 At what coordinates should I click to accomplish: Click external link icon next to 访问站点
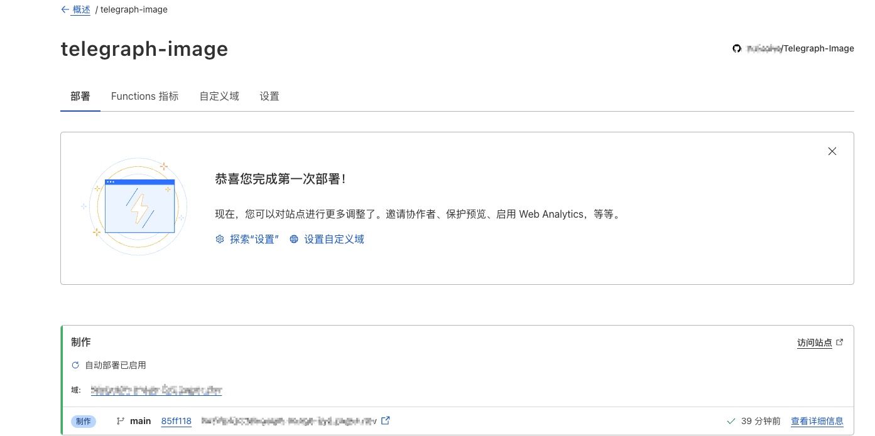[840, 343]
